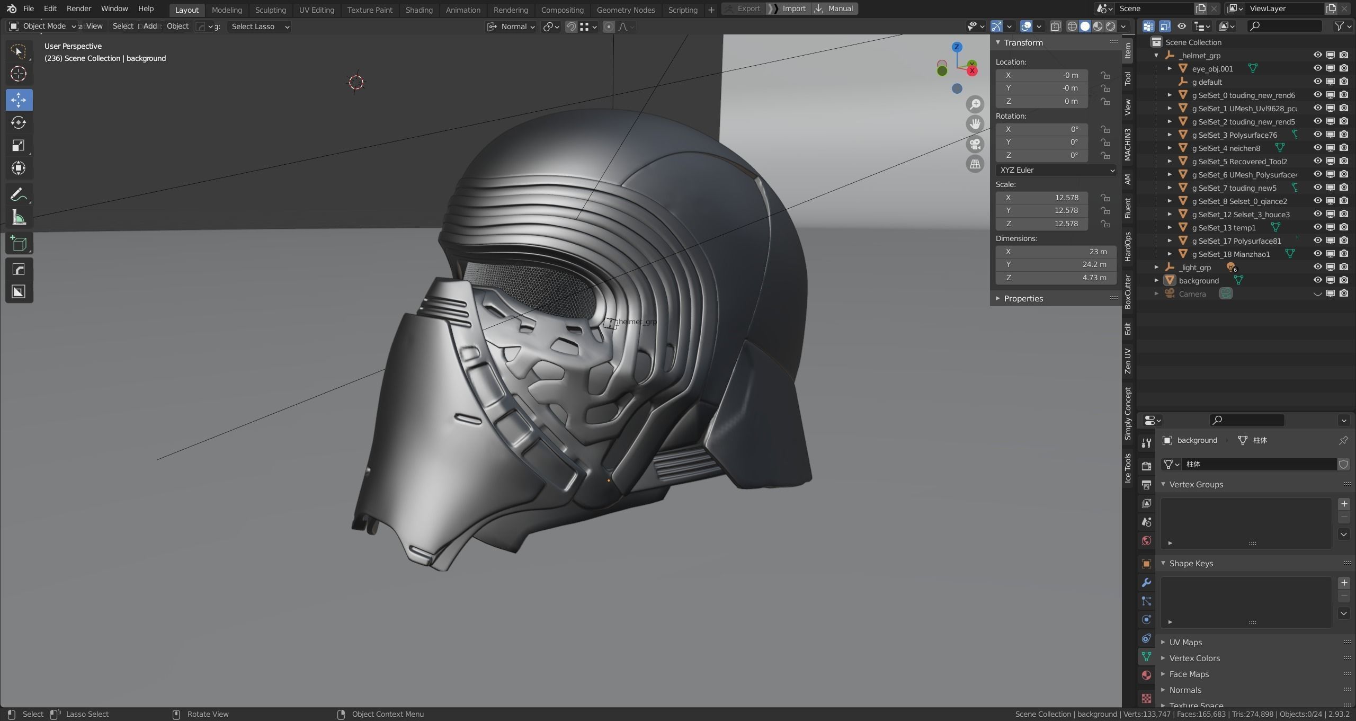Screen dimensions: 1356x721
Task: Open the Geometry Nodes workspace tab
Action: 626,10
